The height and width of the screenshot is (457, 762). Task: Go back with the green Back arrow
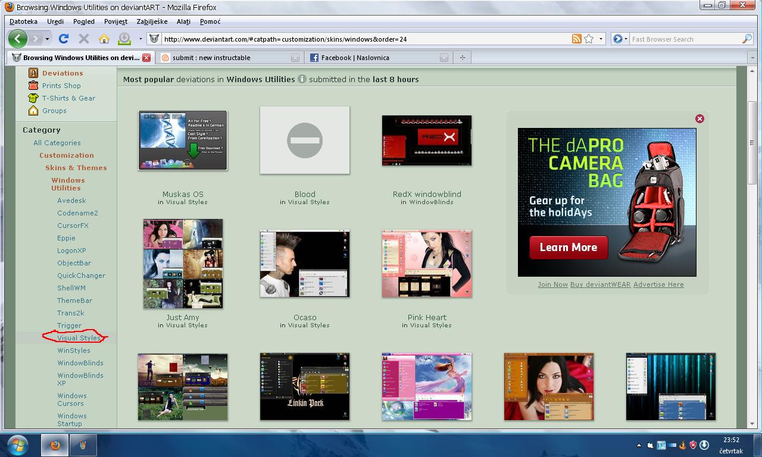(x=18, y=39)
